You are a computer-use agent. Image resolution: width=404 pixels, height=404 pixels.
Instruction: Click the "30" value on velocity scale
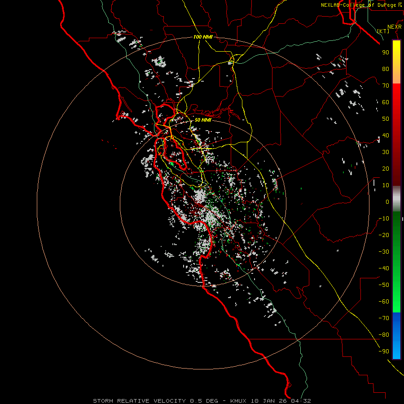[386, 152]
